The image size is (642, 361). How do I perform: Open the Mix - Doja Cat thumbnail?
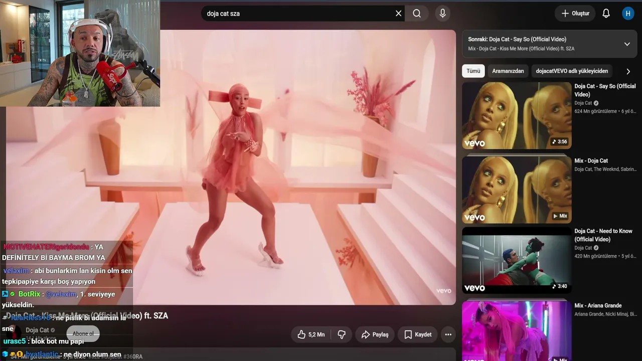point(517,190)
